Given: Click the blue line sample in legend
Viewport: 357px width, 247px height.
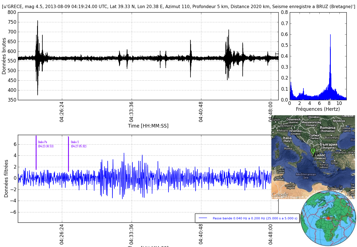Looking at the screenshot, I should pyautogui.click(x=203, y=218).
